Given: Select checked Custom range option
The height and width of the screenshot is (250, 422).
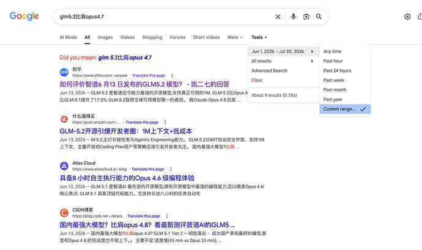Looking at the screenshot, I should point(345,109).
